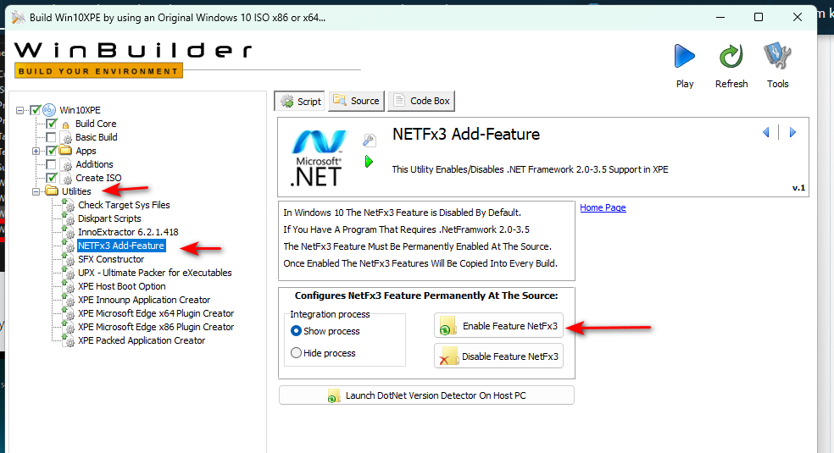
Task: Switch to the Script tab
Action: [x=301, y=101]
